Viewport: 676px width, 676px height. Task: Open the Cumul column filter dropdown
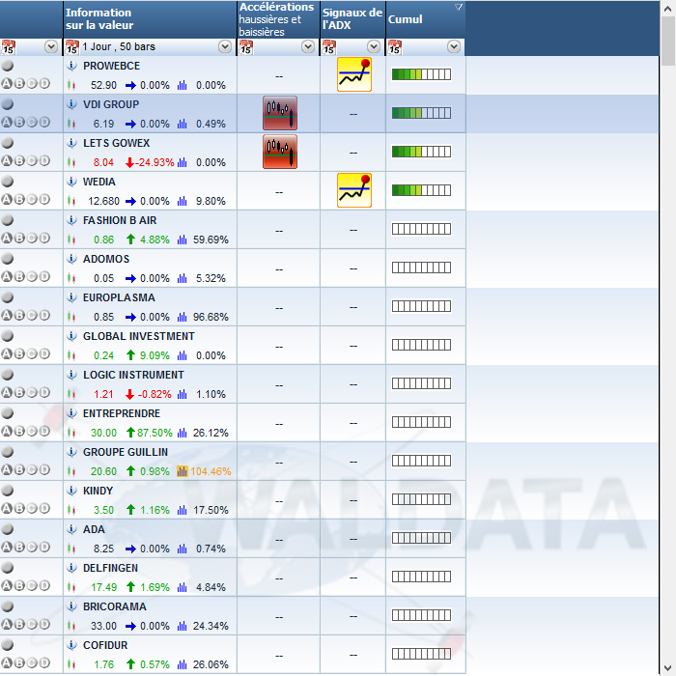(454, 46)
